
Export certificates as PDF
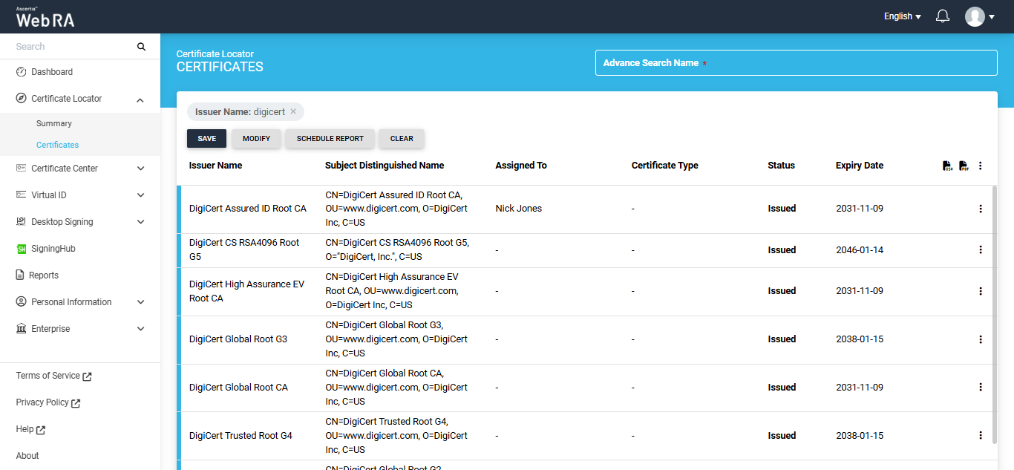(964, 166)
